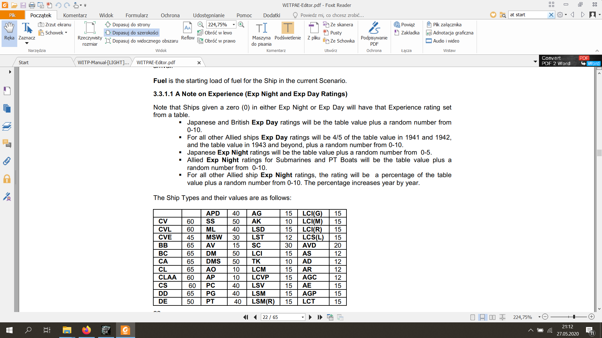Open the attachments paperclip side panel

(x=7, y=161)
